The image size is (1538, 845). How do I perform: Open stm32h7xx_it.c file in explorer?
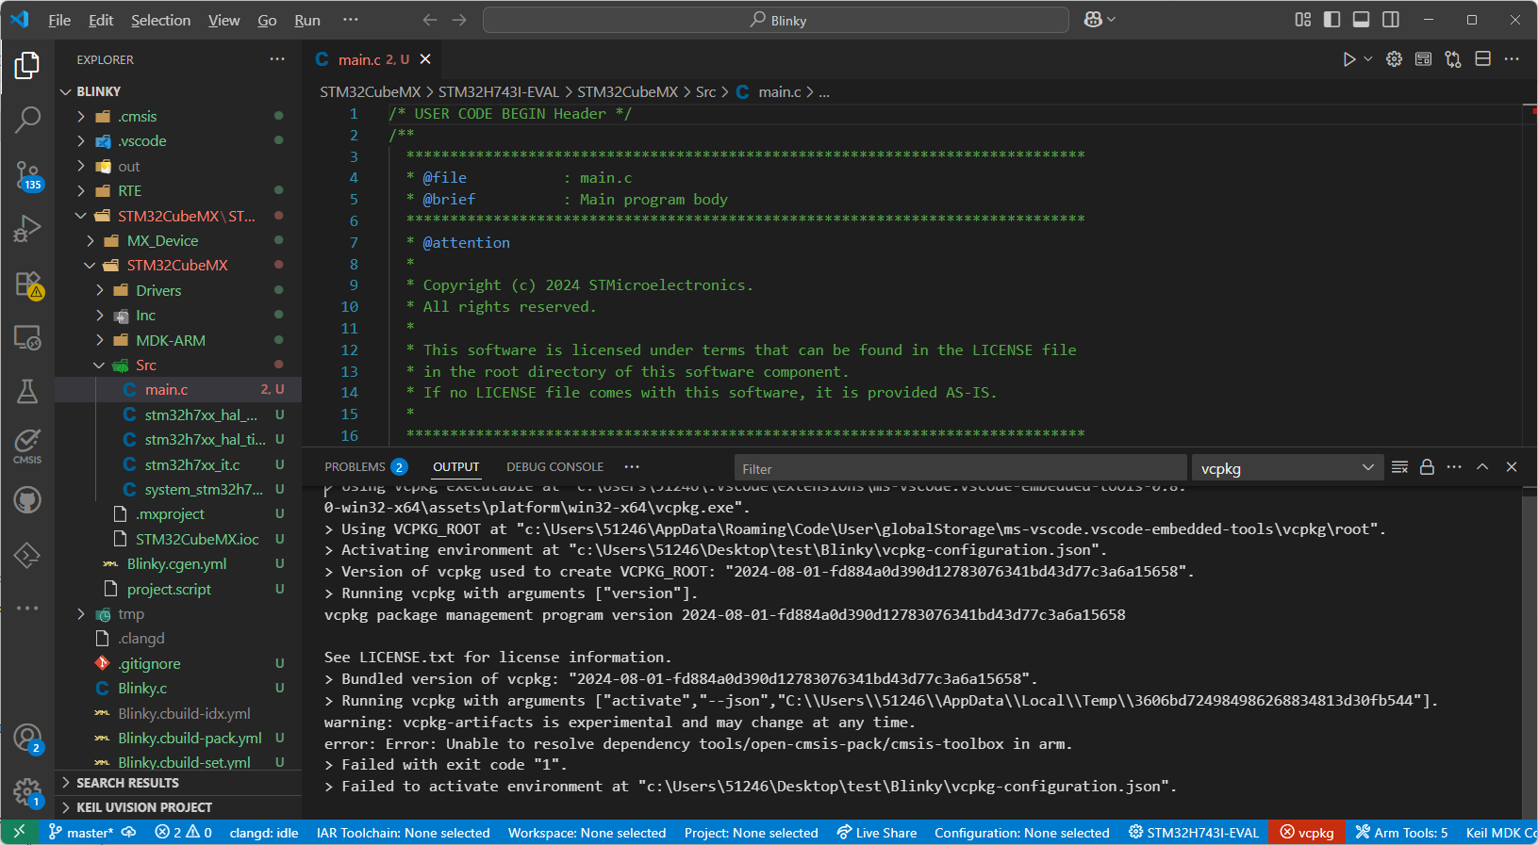click(x=191, y=464)
